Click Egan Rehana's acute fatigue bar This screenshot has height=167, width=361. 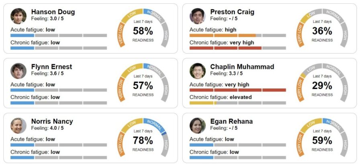pyautogui.click(x=238, y=145)
